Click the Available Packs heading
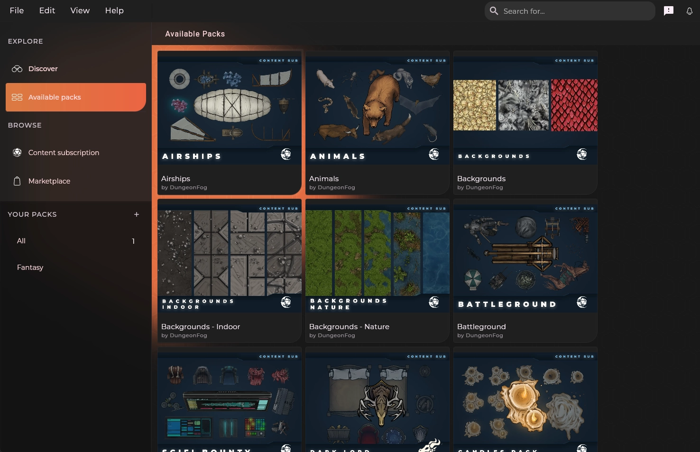The width and height of the screenshot is (700, 452). 195,34
